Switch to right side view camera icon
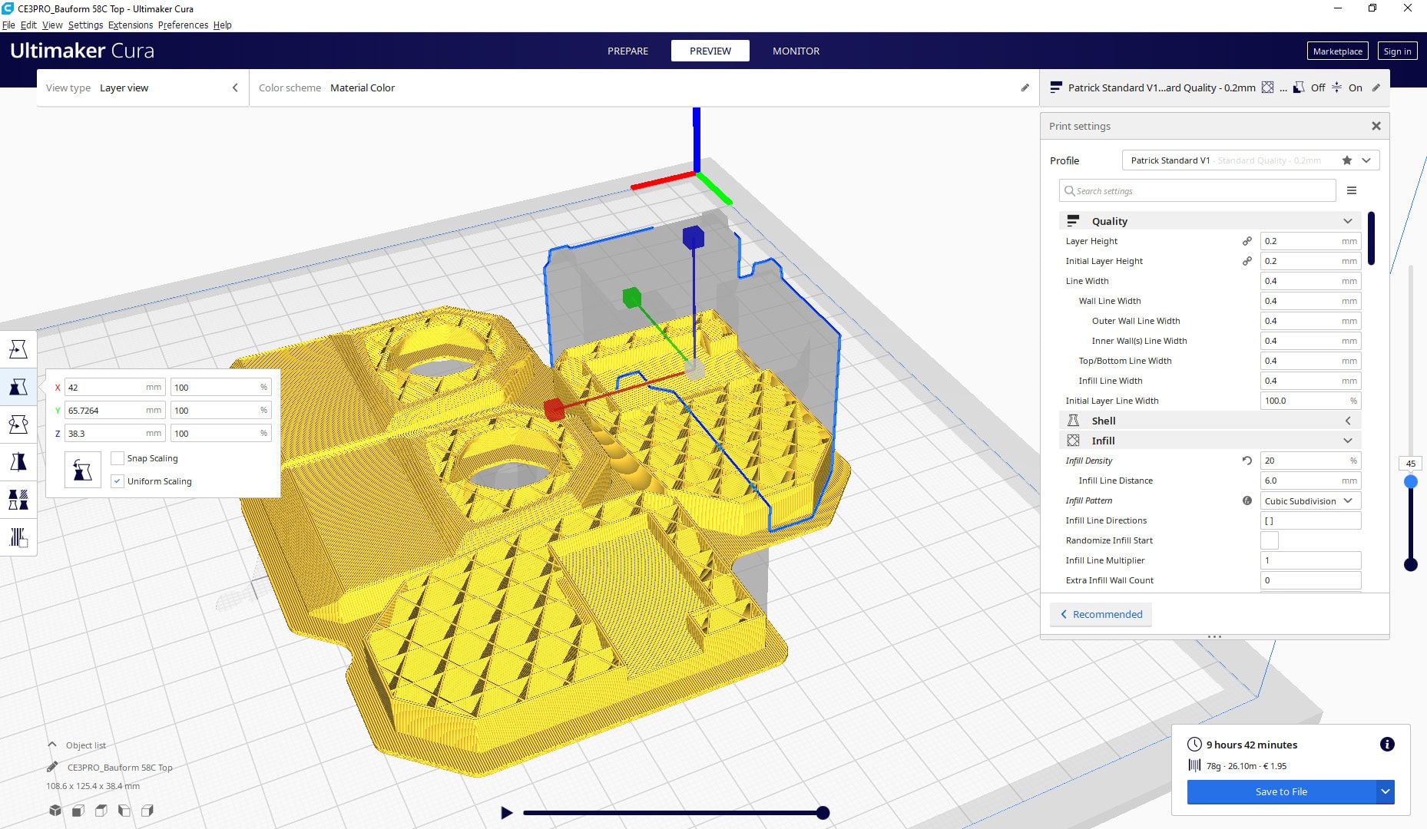Screen dimensions: 1427x829 point(147,811)
